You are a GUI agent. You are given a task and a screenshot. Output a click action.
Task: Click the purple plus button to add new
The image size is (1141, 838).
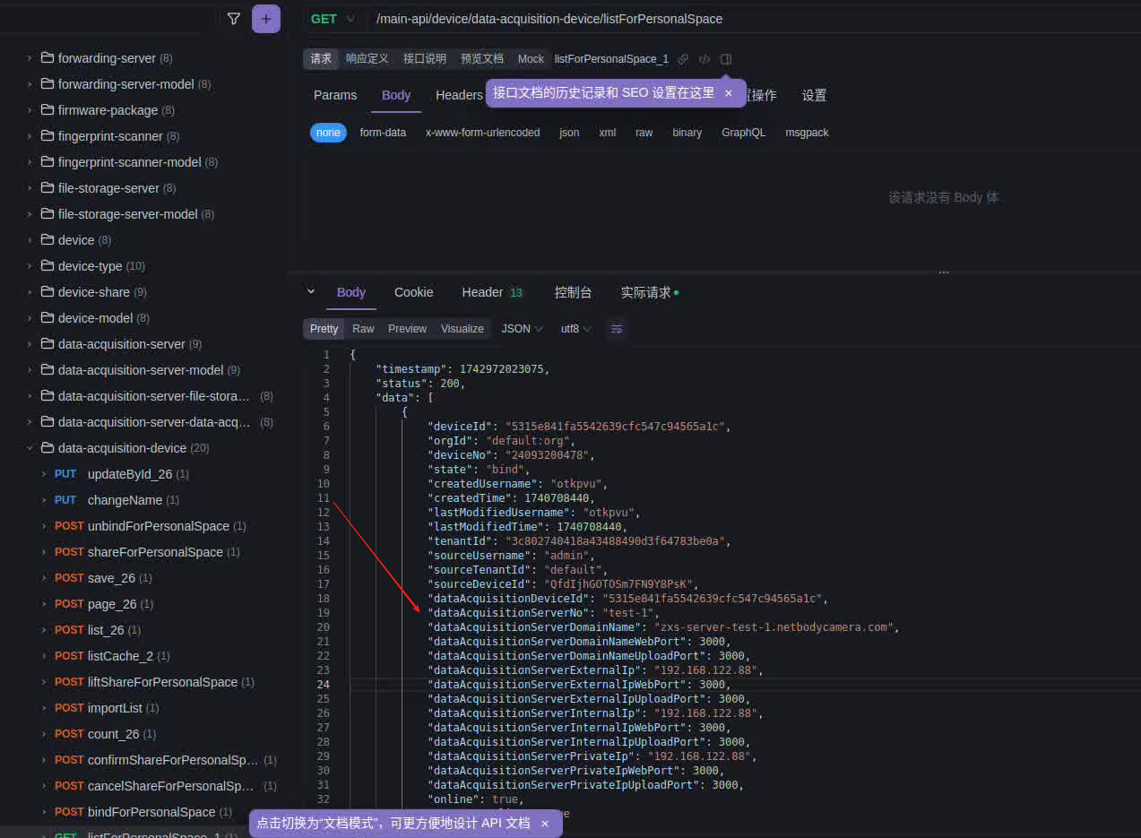coord(266,19)
